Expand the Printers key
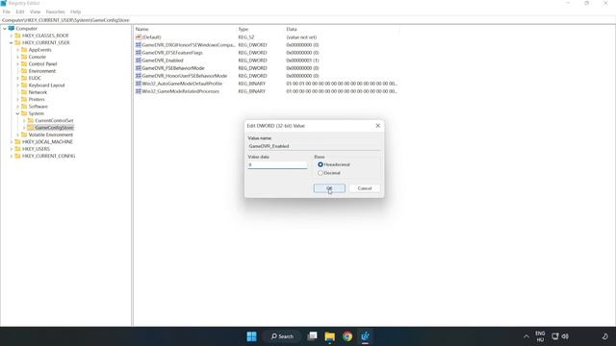616x346 pixels. point(17,99)
